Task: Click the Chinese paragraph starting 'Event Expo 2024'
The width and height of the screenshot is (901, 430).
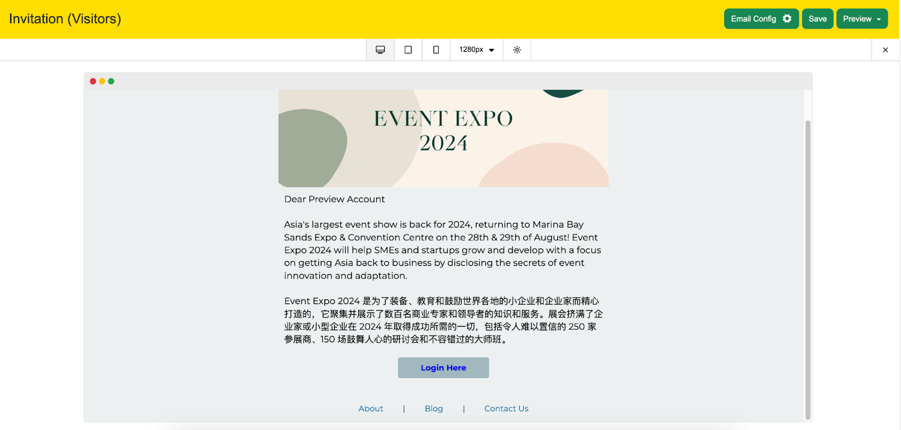Action: tap(443, 320)
